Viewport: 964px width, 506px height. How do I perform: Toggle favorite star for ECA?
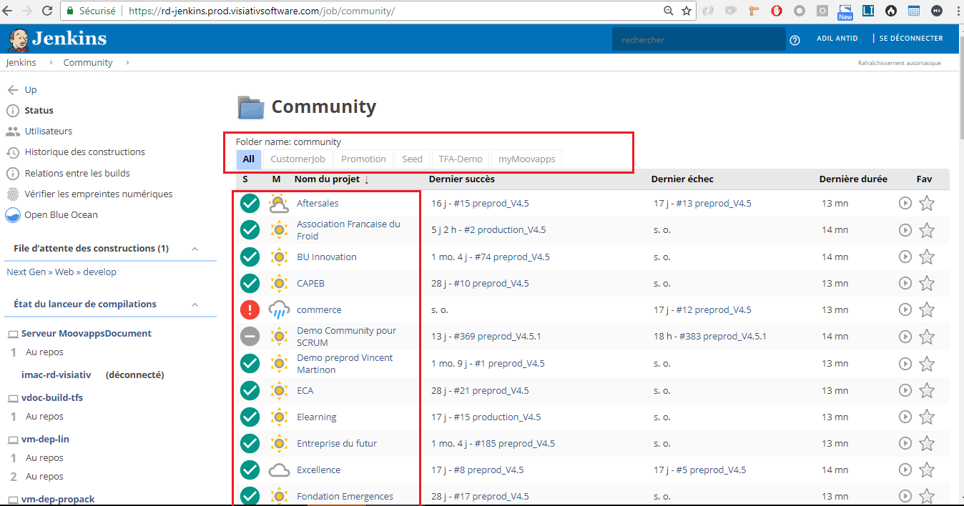[927, 390]
